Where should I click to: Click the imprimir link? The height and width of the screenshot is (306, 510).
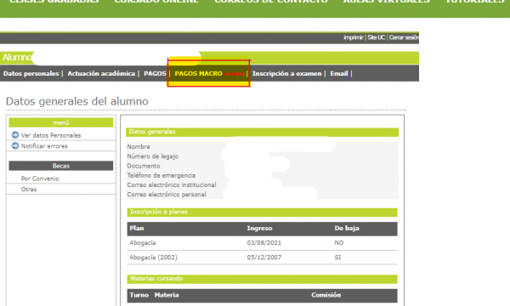[x=354, y=37]
